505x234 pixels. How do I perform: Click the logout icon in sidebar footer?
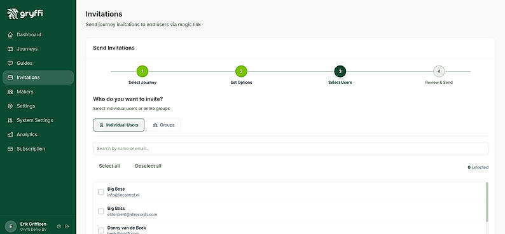67,226
